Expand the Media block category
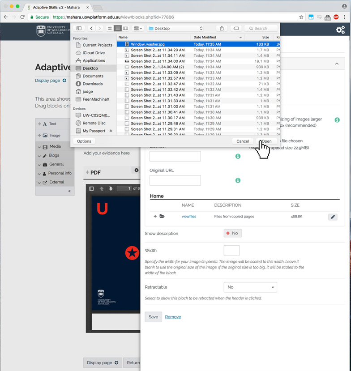Screen dimensions: 351x371 pyautogui.click(x=55, y=146)
